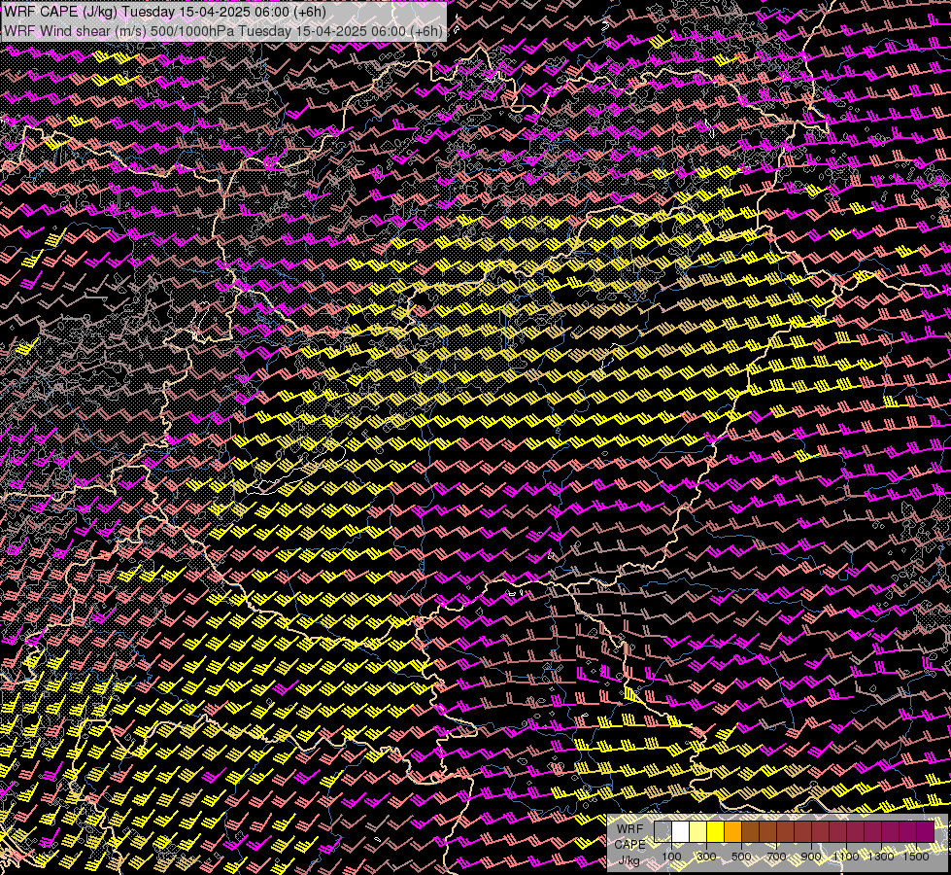Click the 100 legend value label
Viewport: 951px width, 875px height.
(671, 857)
